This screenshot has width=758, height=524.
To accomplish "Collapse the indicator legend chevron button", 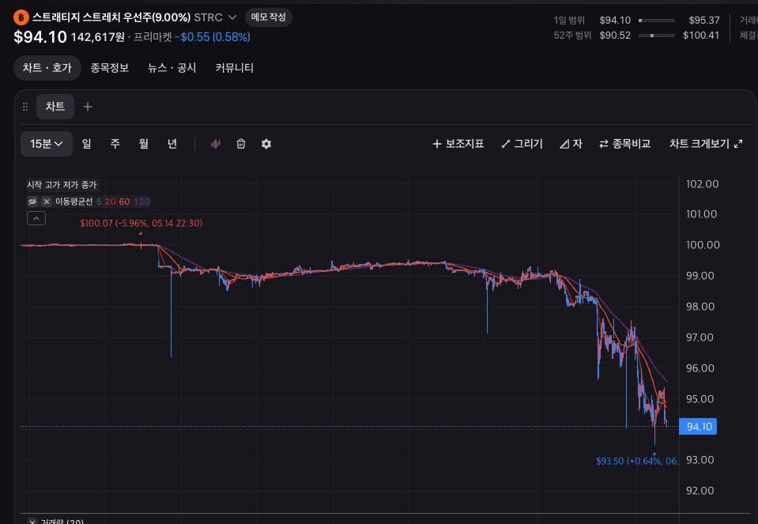I will click(x=36, y=218).
